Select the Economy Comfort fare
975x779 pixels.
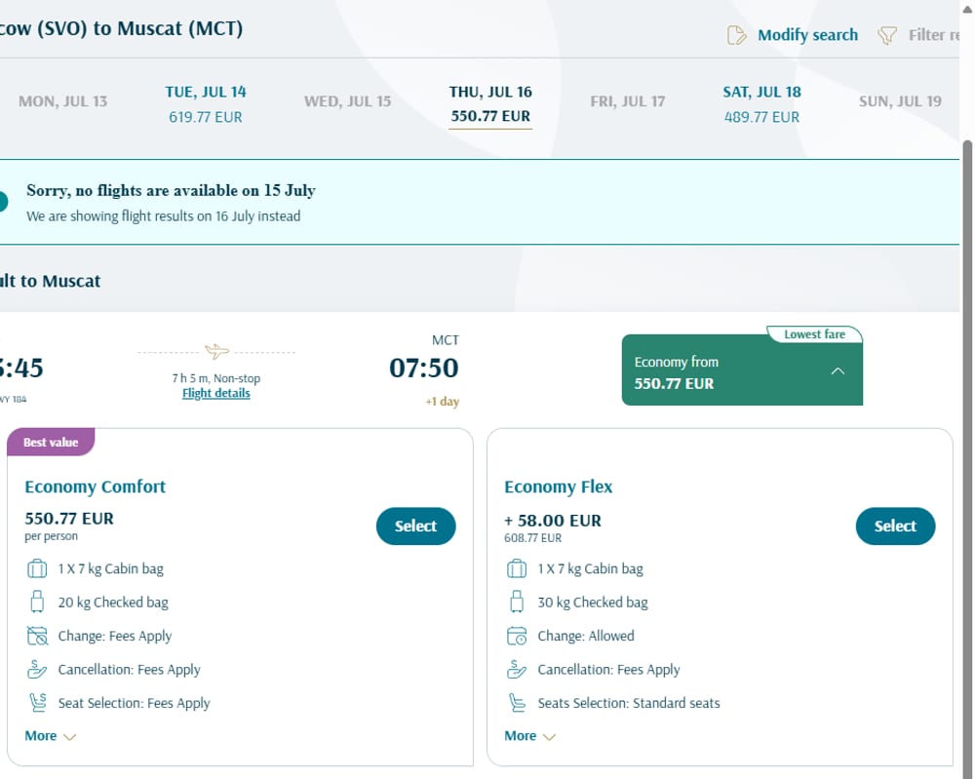pyautogui.click(x=416, y=526)
